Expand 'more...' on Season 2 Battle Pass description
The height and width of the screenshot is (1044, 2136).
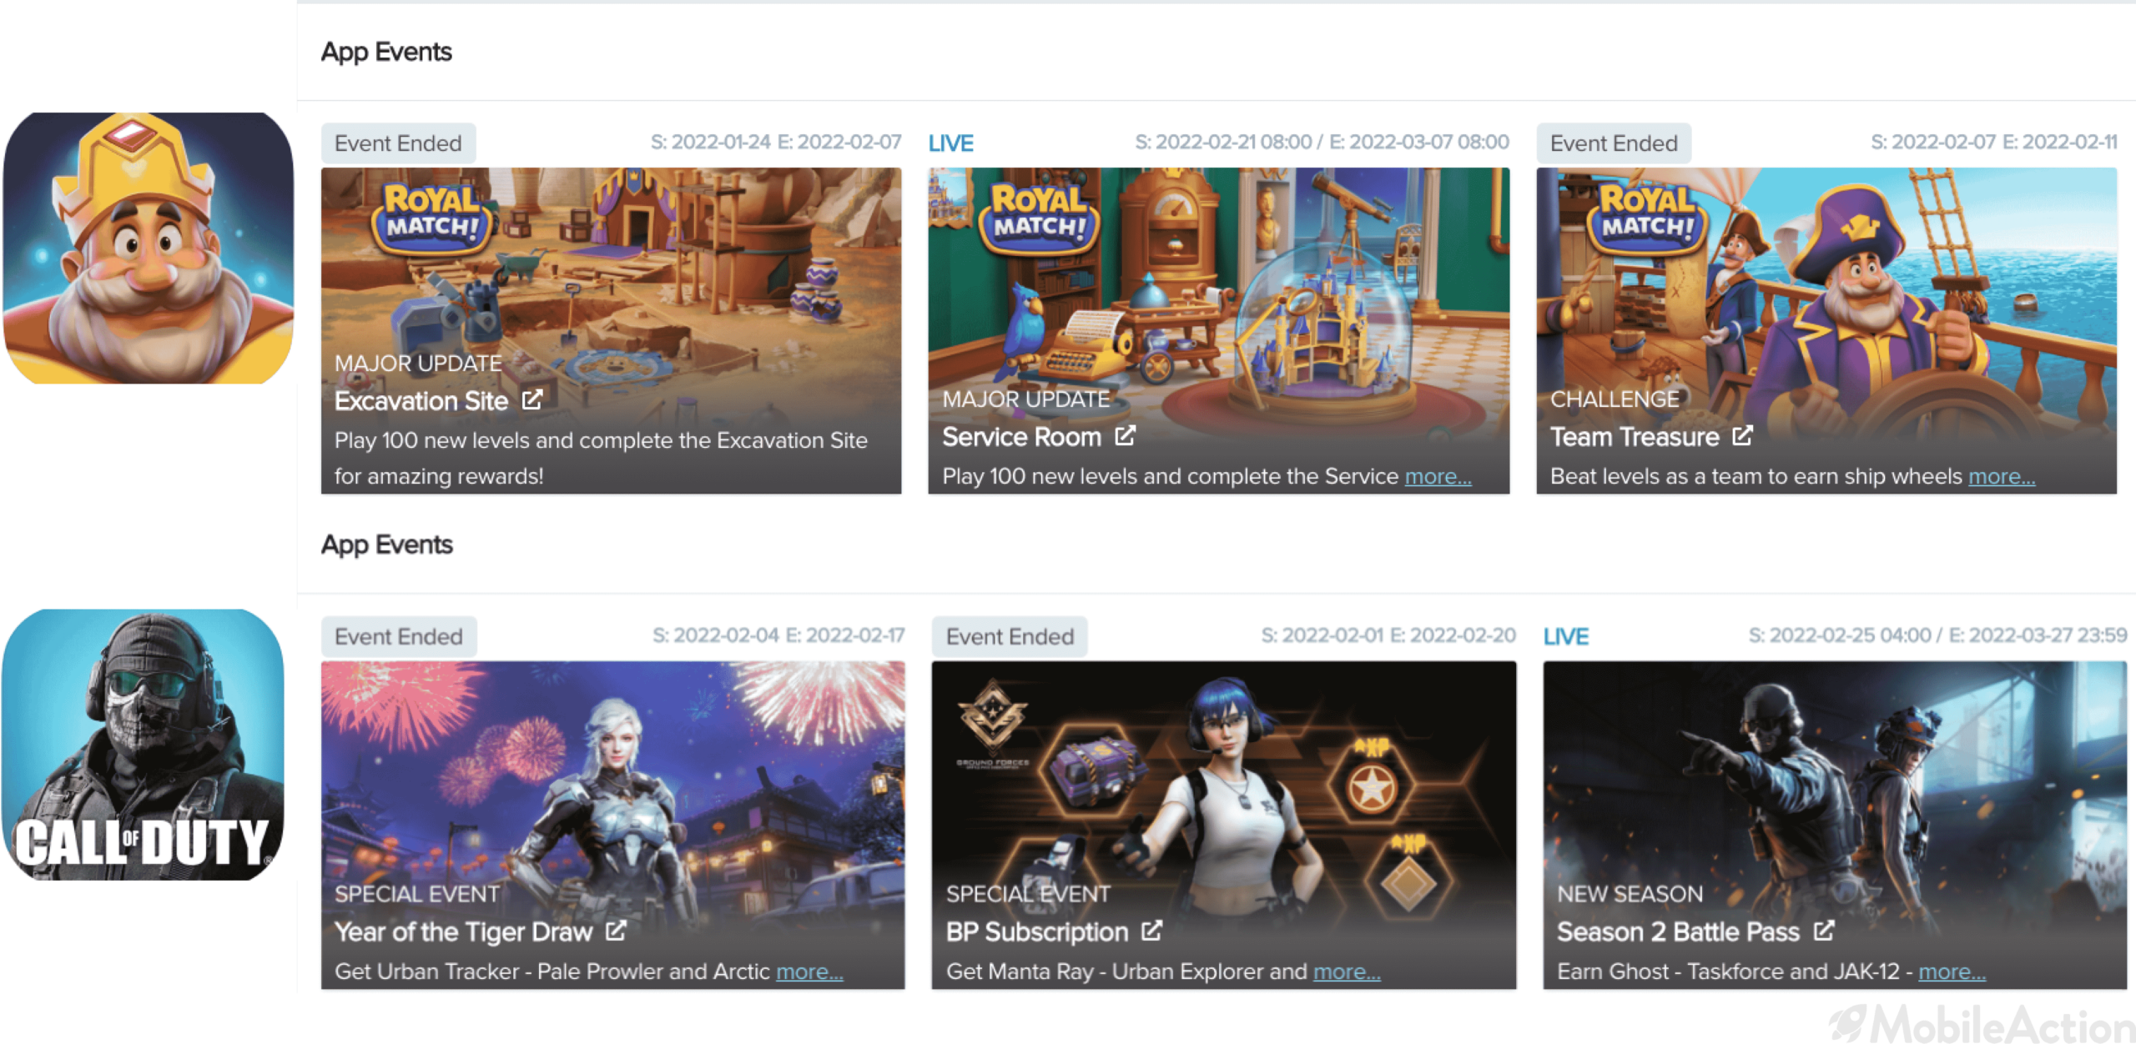point(1952,971)
